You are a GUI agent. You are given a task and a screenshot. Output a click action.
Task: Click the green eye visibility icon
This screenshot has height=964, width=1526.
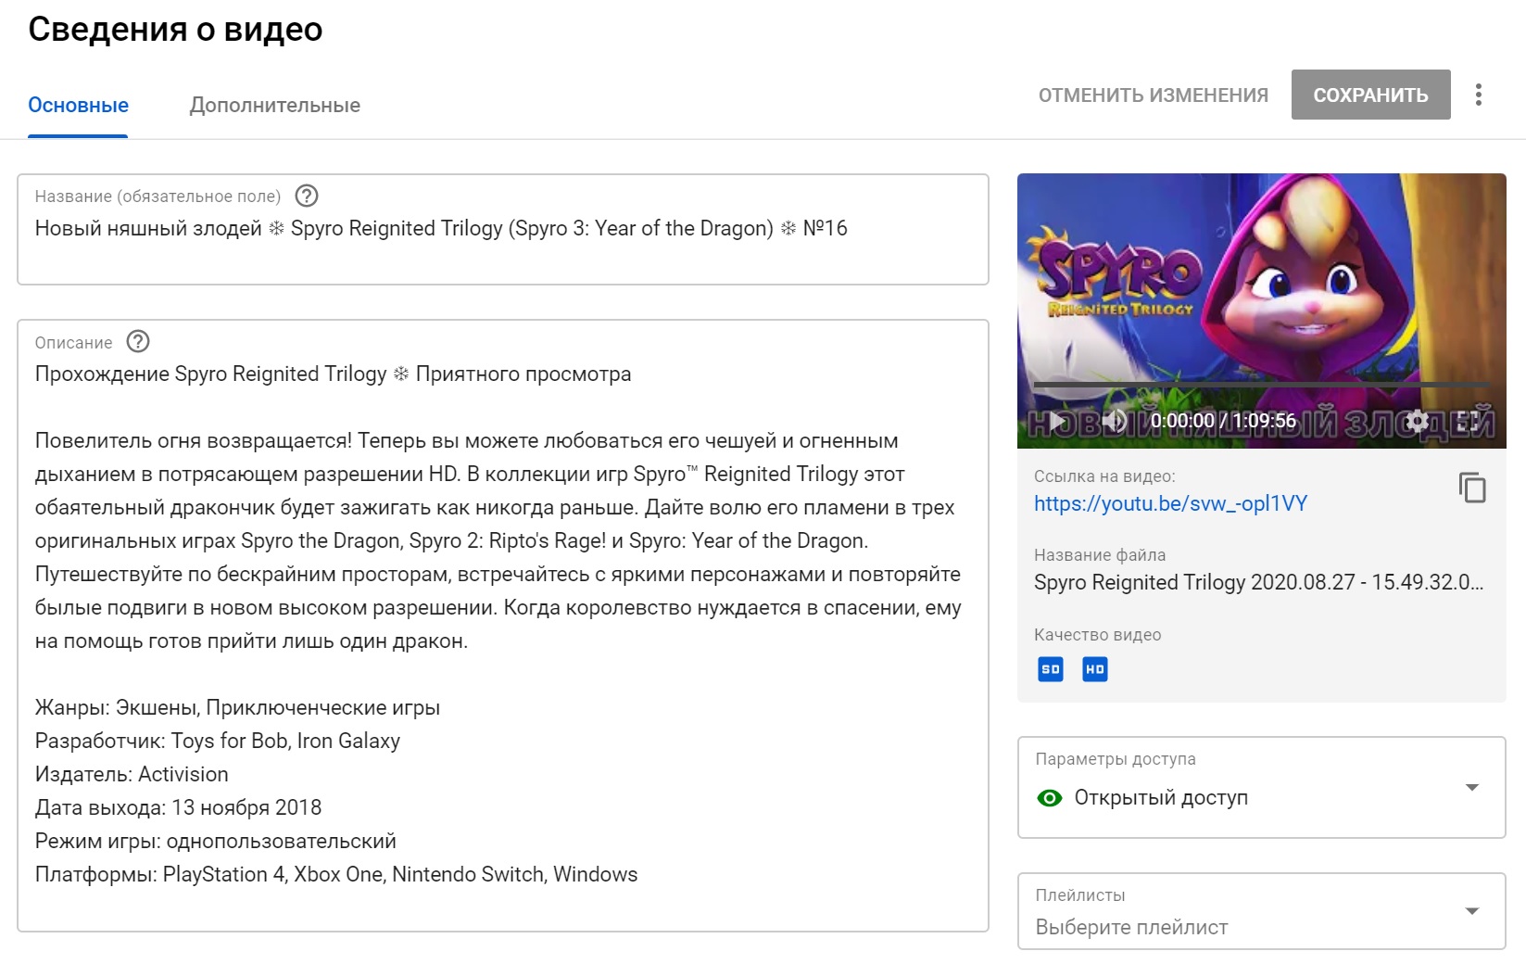[1049, 798]
